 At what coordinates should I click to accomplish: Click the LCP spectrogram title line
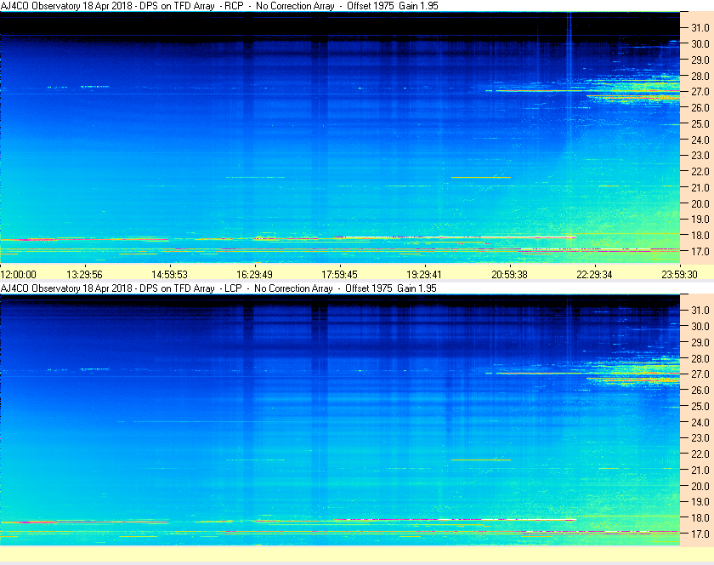(218, 288)
